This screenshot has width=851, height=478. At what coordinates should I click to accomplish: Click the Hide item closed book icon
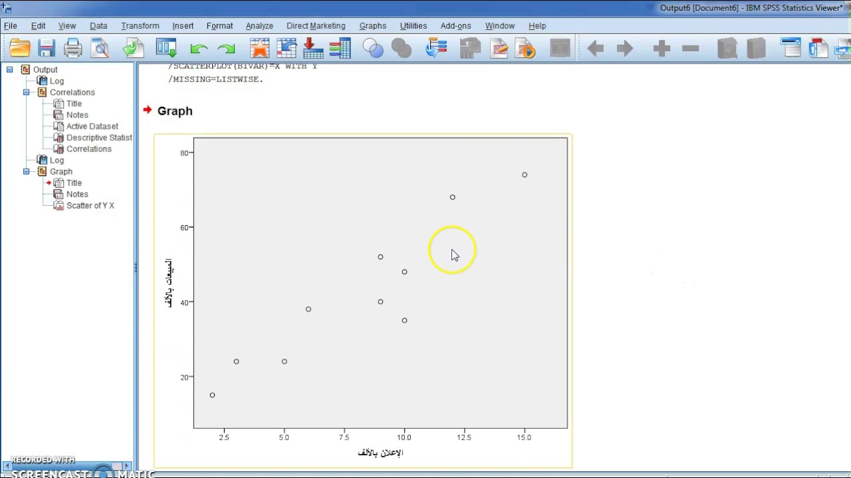click(756, 48)
